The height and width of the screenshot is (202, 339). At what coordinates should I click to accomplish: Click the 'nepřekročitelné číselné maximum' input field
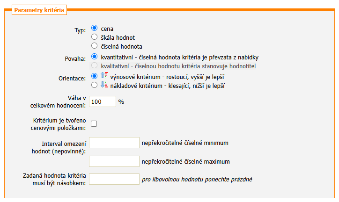click(x=114, y=161)
